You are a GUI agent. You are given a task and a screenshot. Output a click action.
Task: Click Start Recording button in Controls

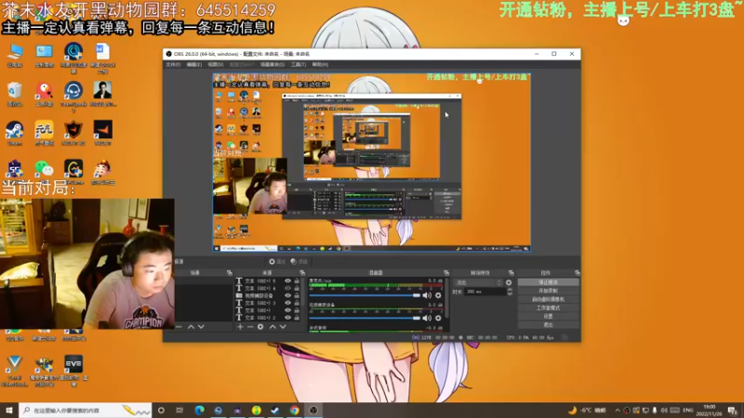[548, 291]
